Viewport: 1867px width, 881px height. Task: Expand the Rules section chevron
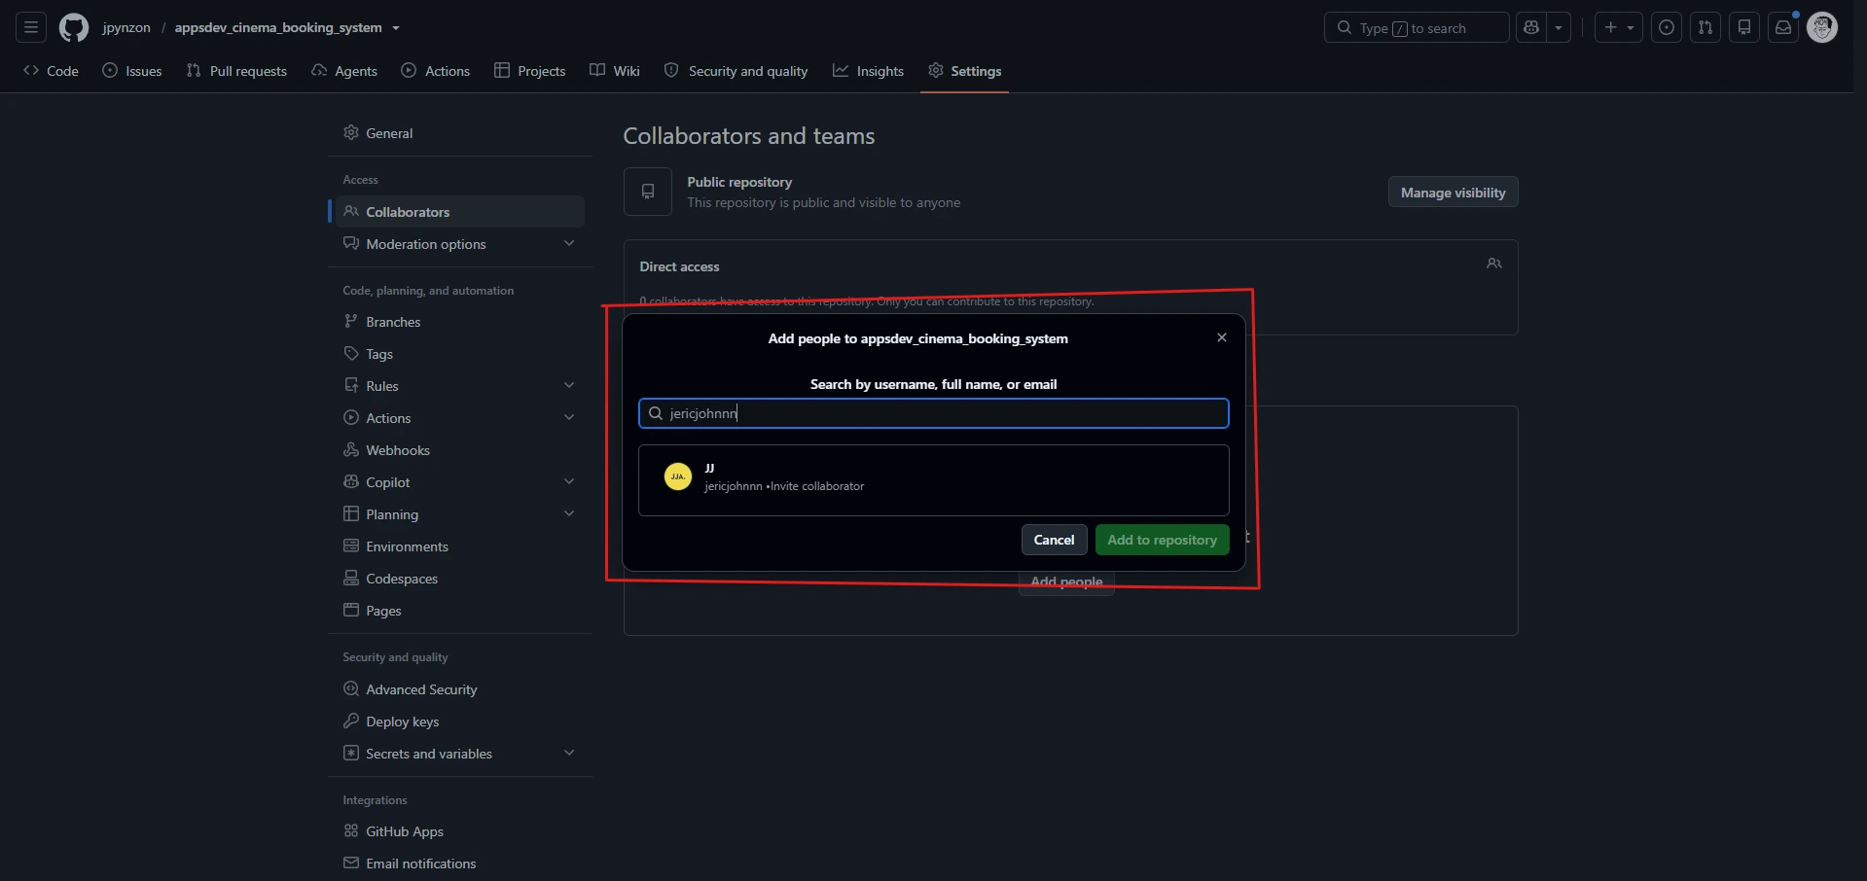tap(569, 386)
